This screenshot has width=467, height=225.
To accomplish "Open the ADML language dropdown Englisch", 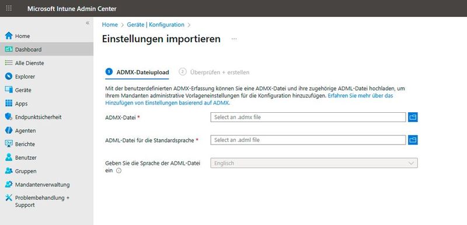I will tap(314, 163).
